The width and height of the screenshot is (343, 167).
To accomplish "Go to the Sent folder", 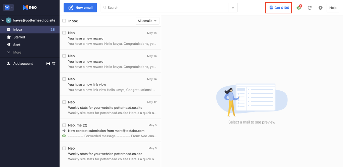I will [17, 45].
